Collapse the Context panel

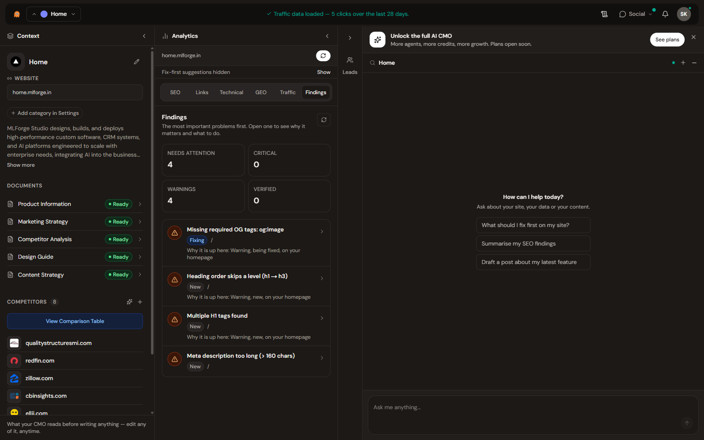144,36
